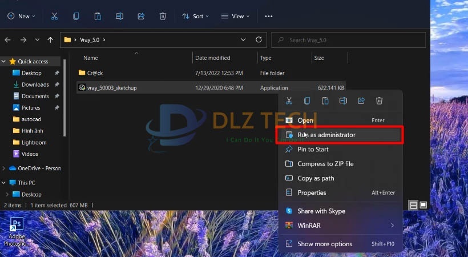Click the Rename icon in the Explorer toolbar
This screenshot has width=468, height=257.
(119, 16)
